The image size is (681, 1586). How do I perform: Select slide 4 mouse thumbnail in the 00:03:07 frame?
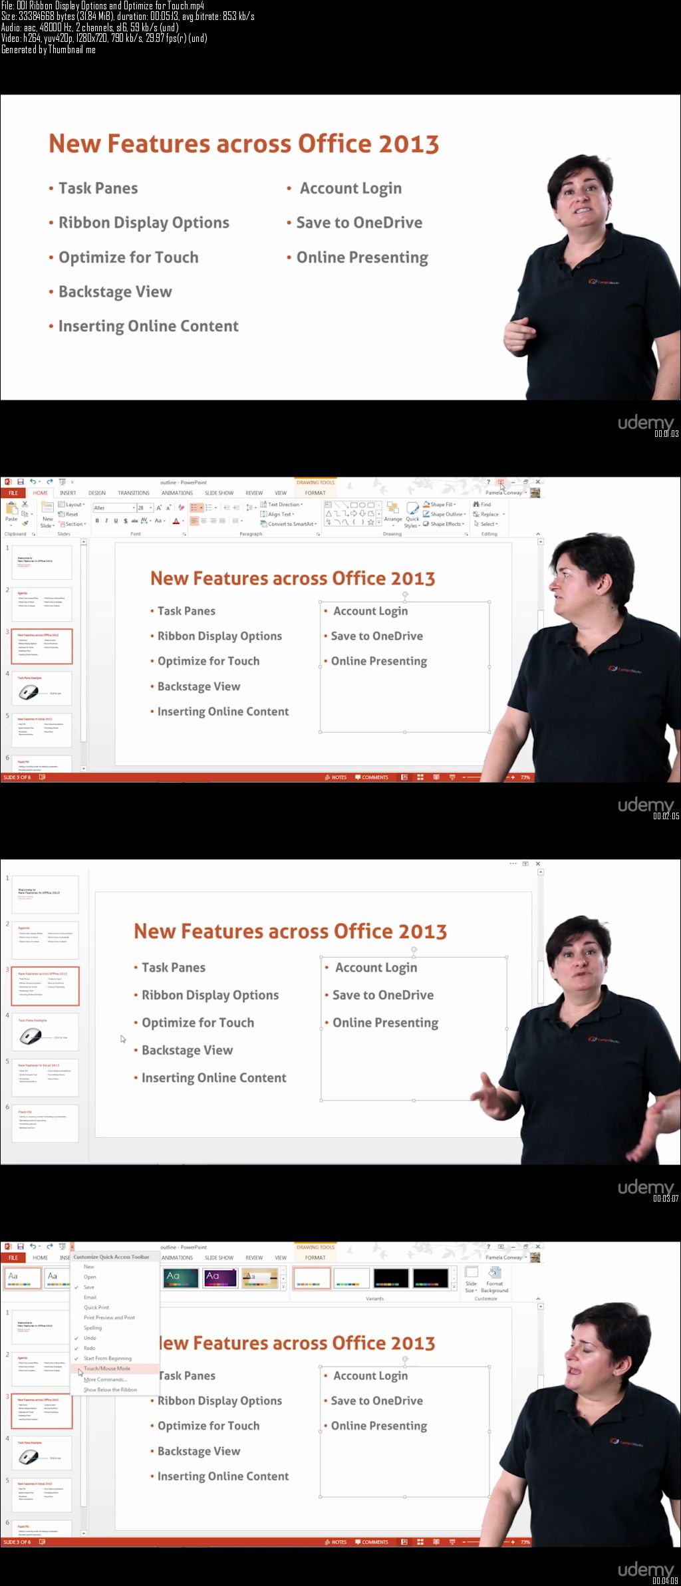45,1032
